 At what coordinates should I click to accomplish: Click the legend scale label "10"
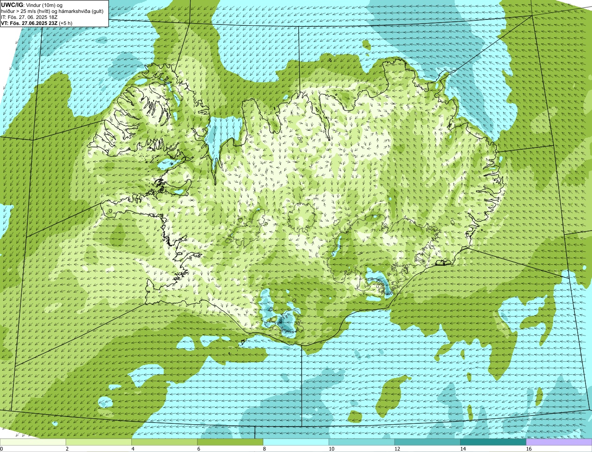coord(331,449)
